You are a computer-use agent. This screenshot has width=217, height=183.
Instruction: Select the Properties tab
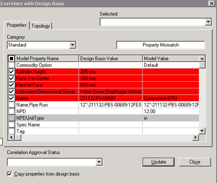pyautogui.click(x=17, y=25)
